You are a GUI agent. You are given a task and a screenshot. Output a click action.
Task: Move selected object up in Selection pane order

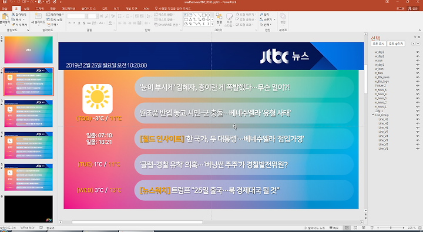pyautogui.click(x=413, y=43)
